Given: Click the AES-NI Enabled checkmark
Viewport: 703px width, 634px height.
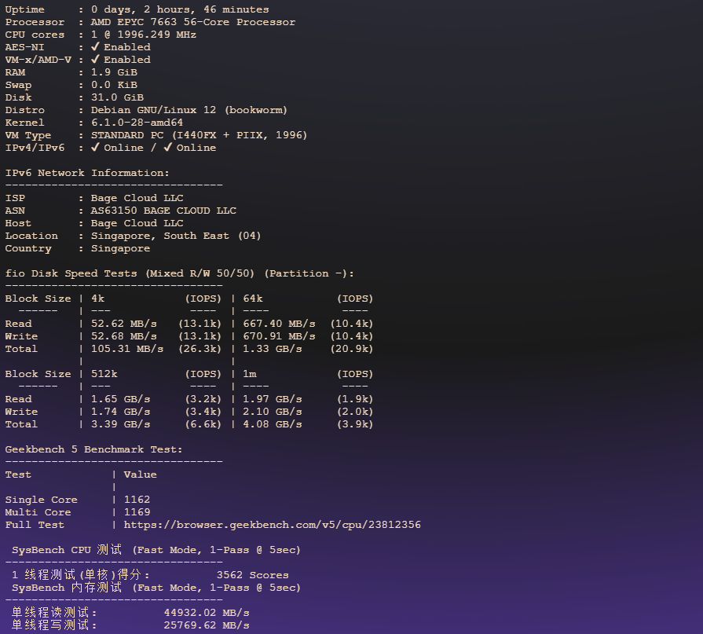Looking at the screenshot, I should click(95, 47).
